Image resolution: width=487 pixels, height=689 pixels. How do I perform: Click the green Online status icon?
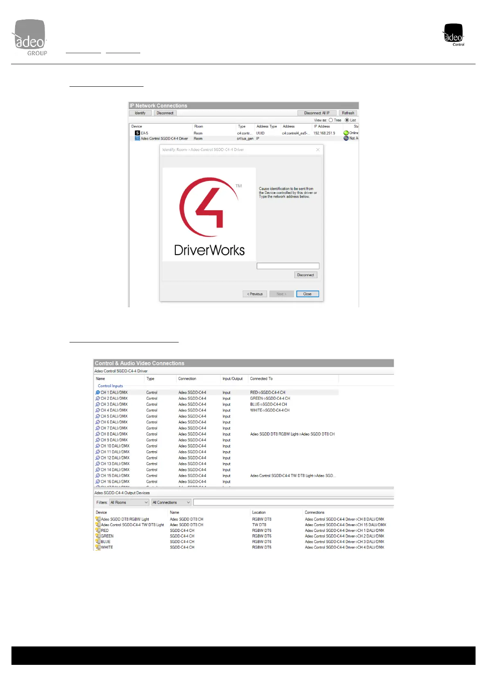[x=346, y=133]
